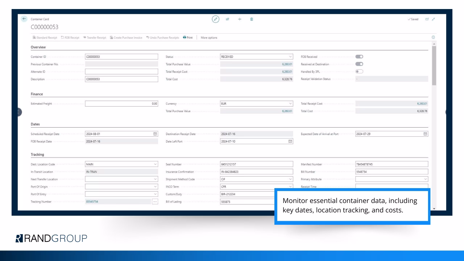
Task: Toggle the Received at Destination switch
Action: 359,64
